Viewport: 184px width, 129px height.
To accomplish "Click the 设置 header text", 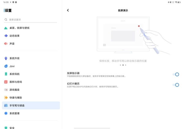I will pyautogui.click(x=8, y=10).
